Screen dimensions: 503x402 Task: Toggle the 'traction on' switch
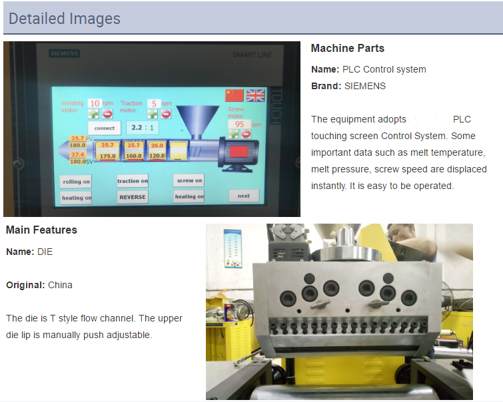pos(132,181)
